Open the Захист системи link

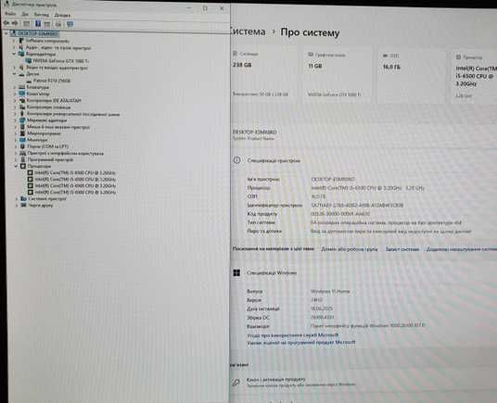402,249
